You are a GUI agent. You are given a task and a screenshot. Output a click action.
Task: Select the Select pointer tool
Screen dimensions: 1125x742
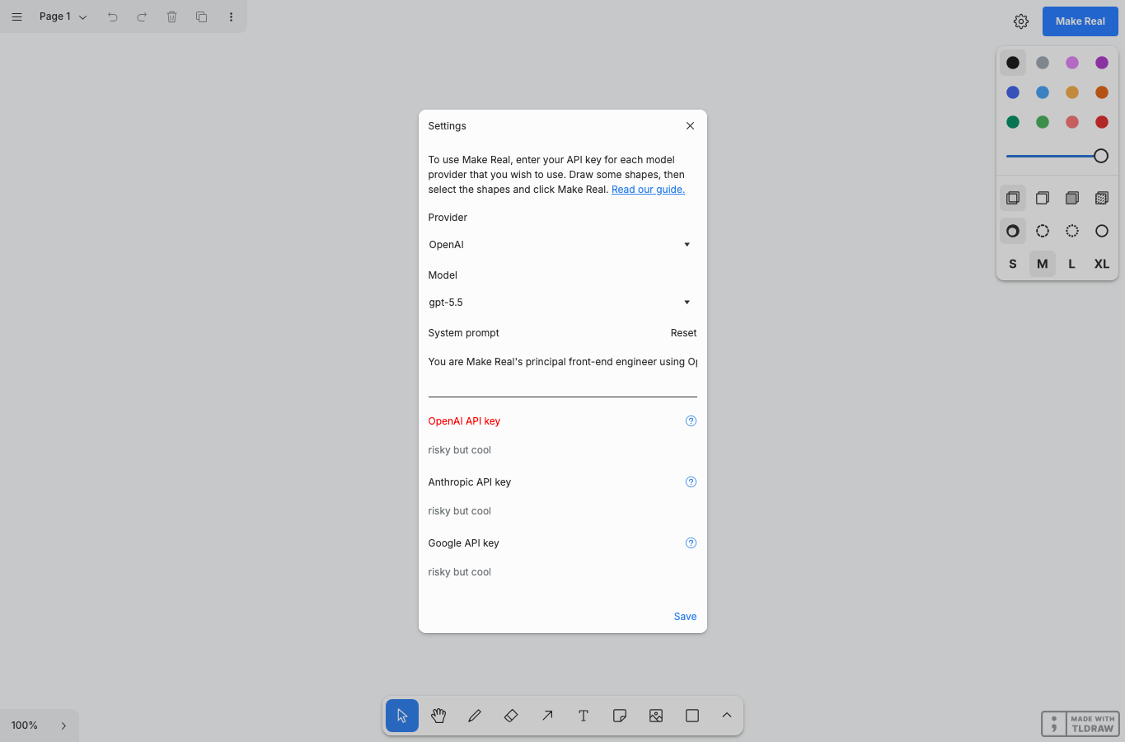pos(402,716)
